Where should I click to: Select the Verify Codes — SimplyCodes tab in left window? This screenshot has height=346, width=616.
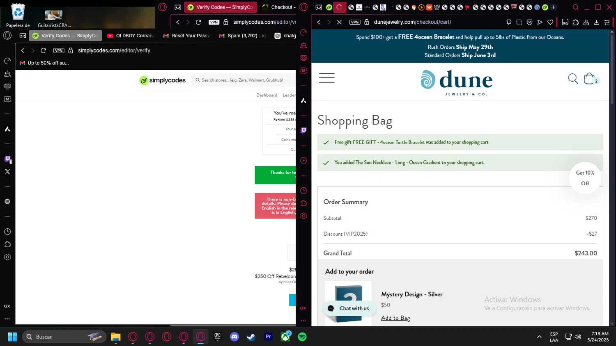(65, 36)
